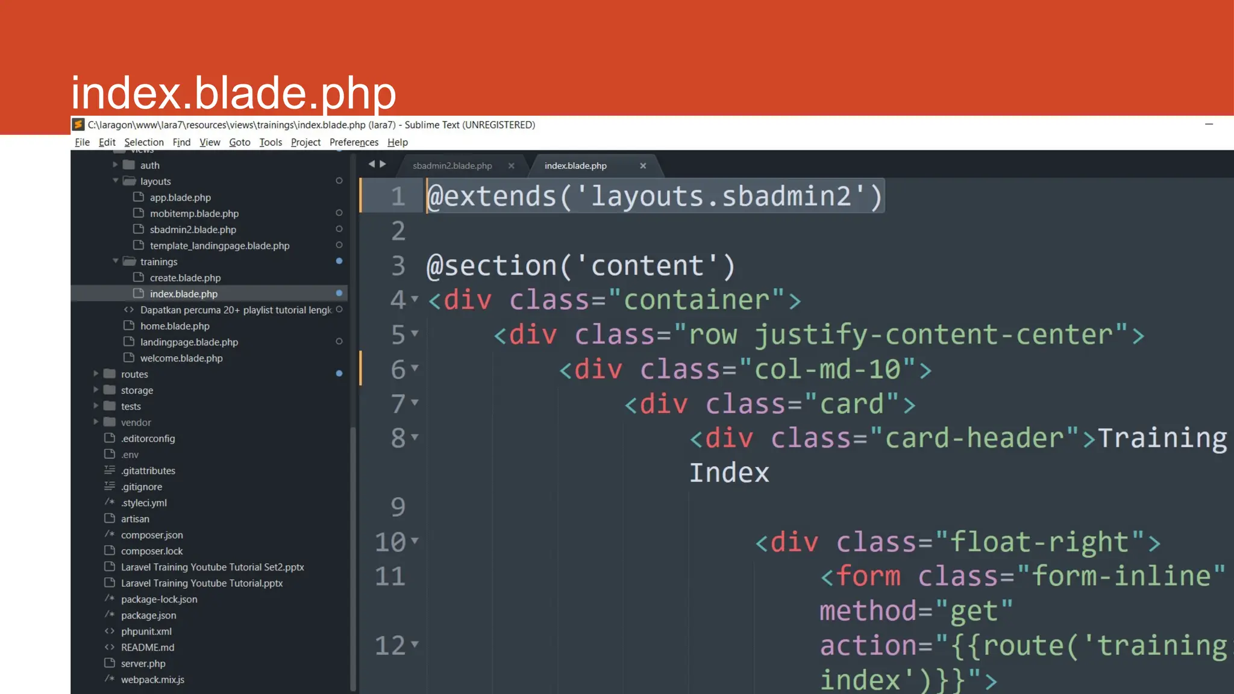
Task: Fold code at line 10 arrow
Action: pyautogui.click(x=415, y=541)
